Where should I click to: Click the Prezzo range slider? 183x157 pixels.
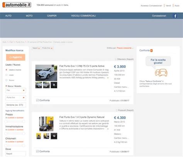point(15,121)
